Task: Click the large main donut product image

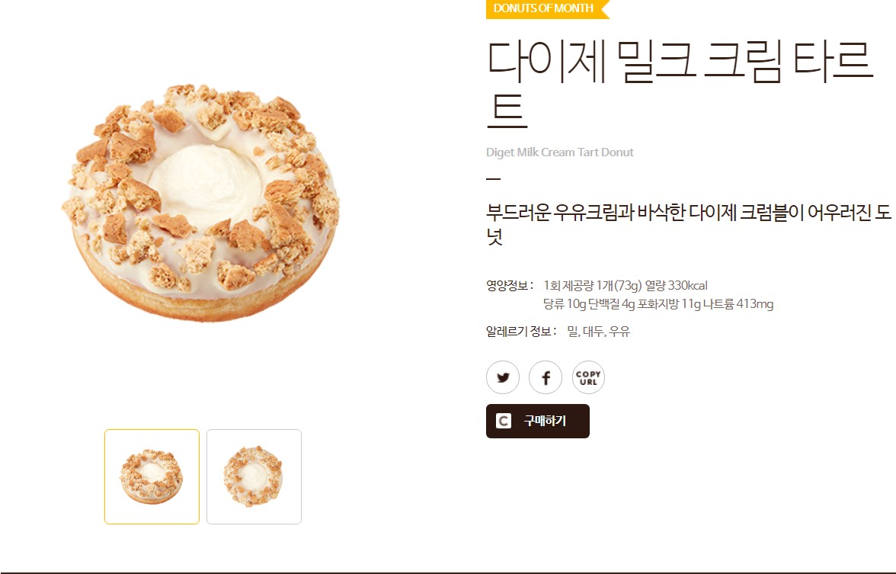Action: click(x=200, y=203)
